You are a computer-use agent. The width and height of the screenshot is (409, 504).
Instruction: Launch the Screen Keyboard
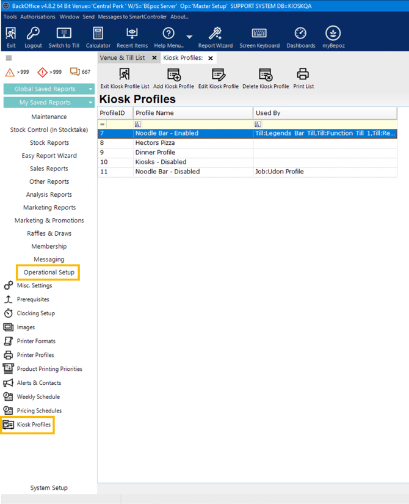[259, 34]
